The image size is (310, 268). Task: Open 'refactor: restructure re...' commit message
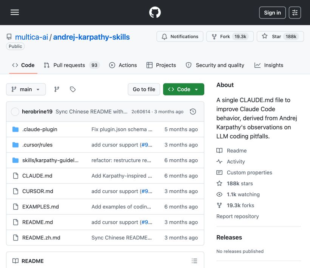tap(121, 160)
